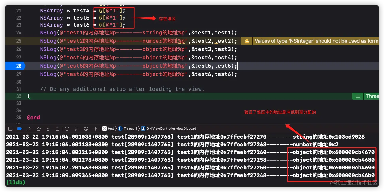Click the Step Over debug icon
This screenshot has height=192, width=384.
[38, 128]
